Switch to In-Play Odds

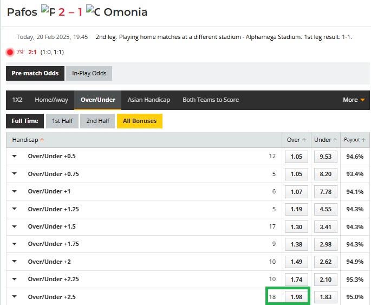pos(89,73)
